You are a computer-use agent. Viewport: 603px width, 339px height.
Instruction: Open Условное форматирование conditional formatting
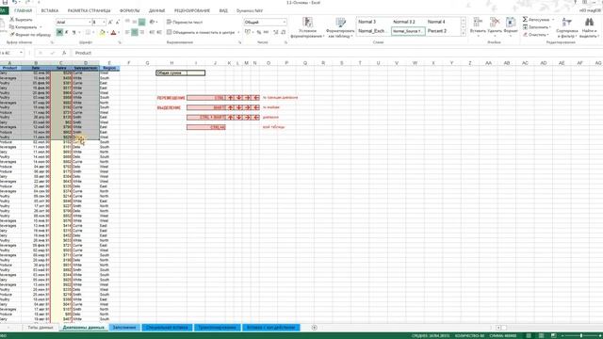tap(307, 27)
